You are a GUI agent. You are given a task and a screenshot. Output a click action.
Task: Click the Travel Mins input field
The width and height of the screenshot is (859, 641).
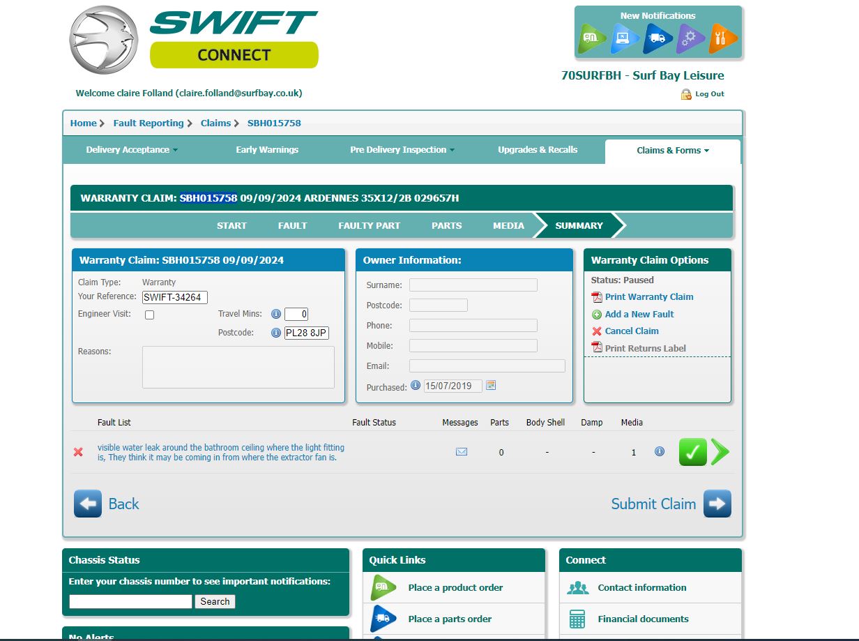296,315
